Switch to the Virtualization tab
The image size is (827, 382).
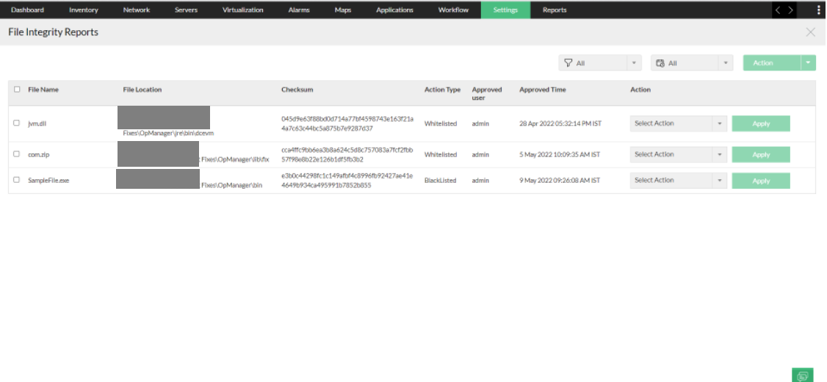(242, 10)
